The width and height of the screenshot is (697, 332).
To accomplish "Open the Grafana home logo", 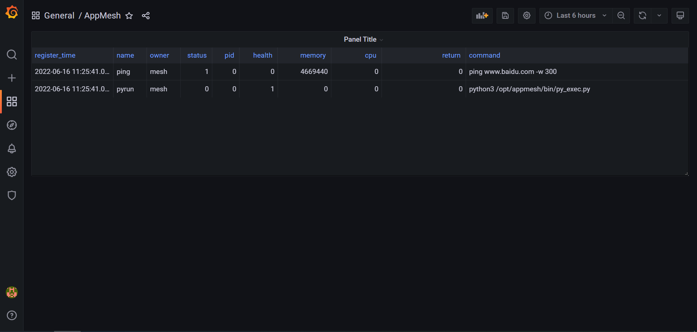I will click(x=12, y=12).
